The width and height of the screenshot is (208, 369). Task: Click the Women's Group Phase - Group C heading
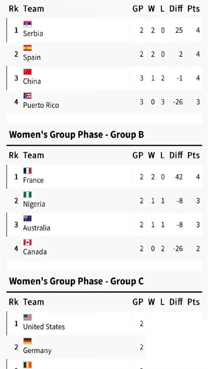(x=76, y=281)
